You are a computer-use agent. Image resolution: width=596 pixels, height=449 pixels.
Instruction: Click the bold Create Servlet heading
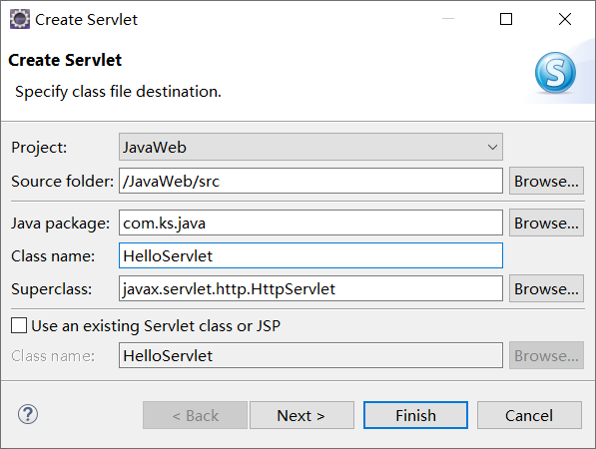(65, 60)
